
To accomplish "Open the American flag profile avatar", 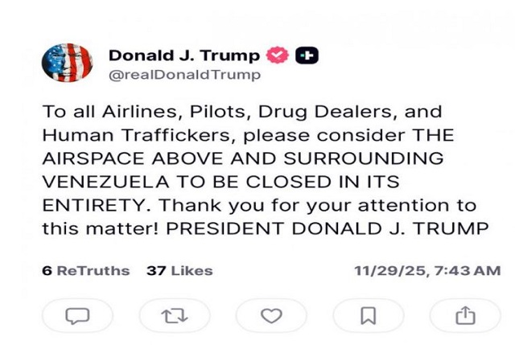I will 67,64.
